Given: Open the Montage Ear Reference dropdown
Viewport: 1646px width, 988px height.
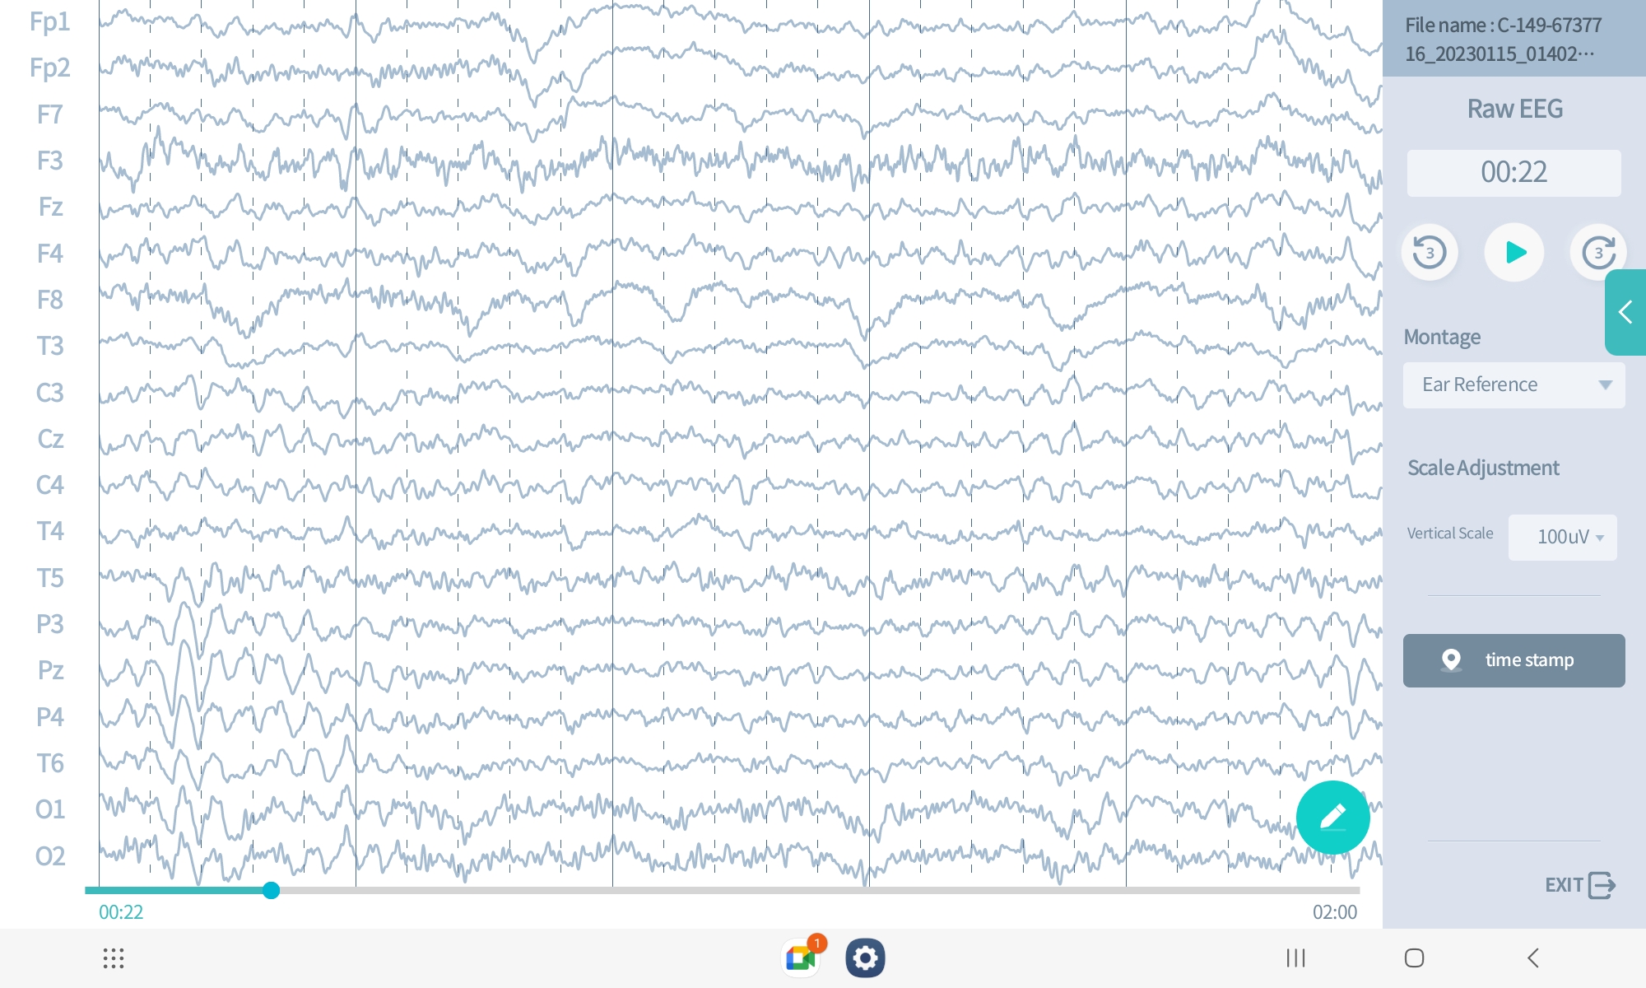Looking at the screenshot, I should coord(1513,384).
